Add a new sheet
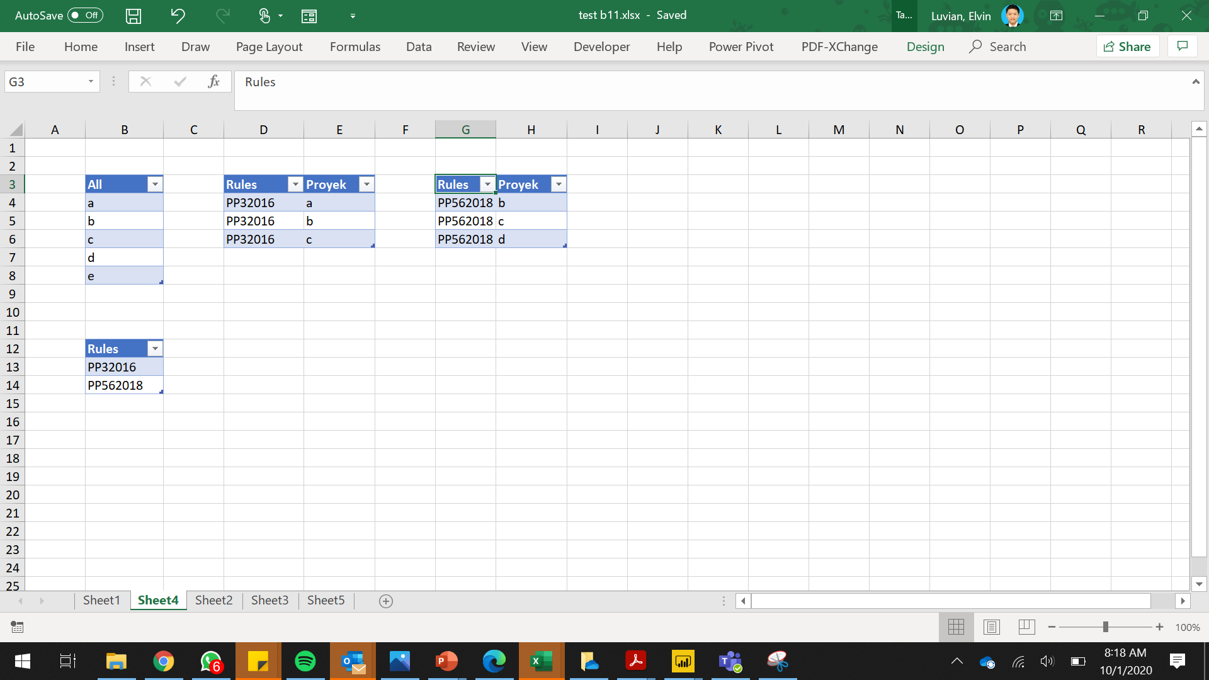The image size is (1209, 680). [386, 601]
